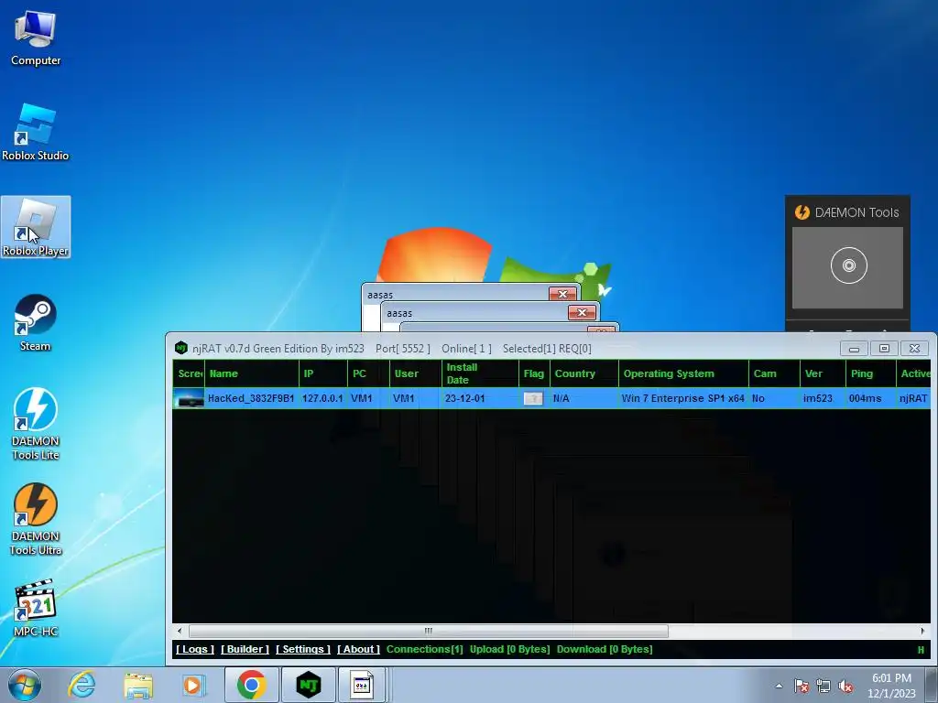Click the 127.0.0.1 IP cell
Screen dimensions: 938x703
pos(322,398)
